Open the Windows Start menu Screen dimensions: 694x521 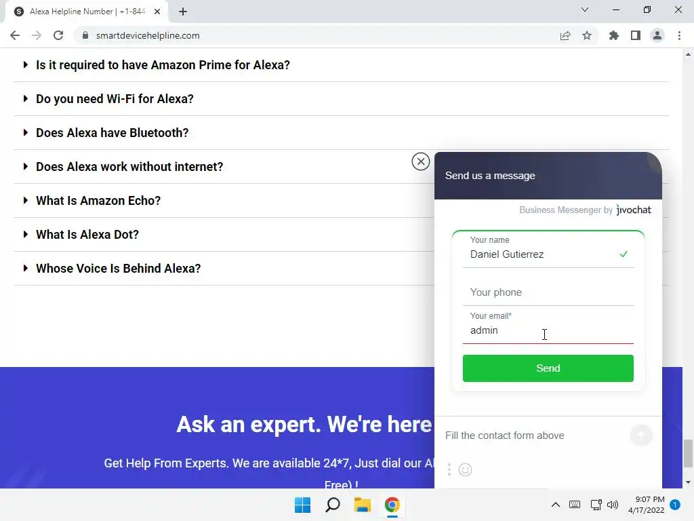(303, 505)
